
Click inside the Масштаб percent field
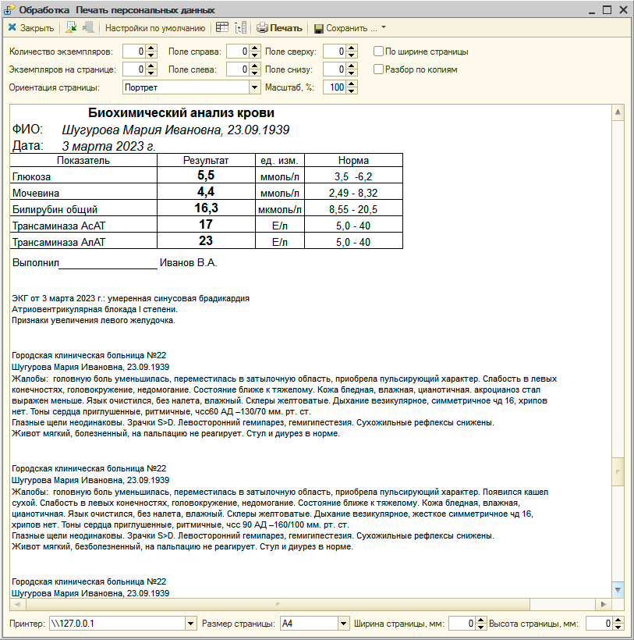333,87
